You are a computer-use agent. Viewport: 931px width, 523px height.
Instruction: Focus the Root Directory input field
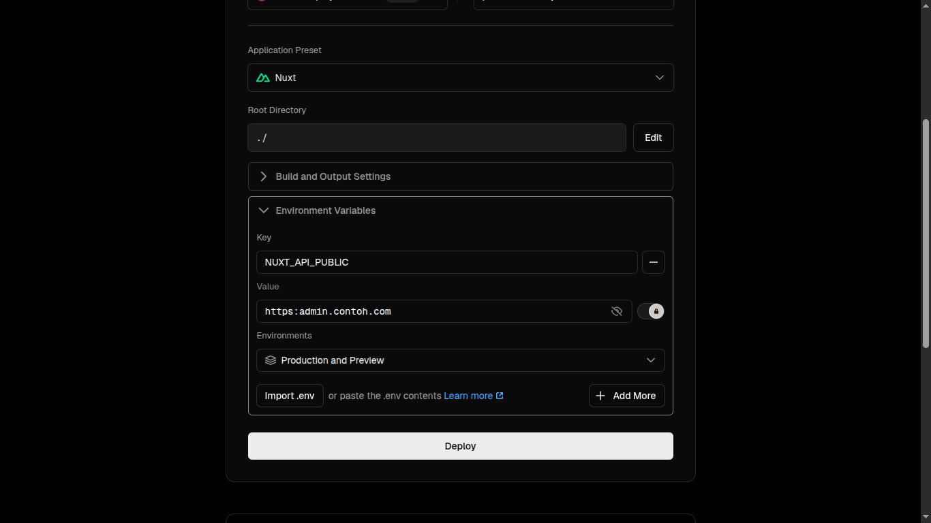[x=437, y=138]
